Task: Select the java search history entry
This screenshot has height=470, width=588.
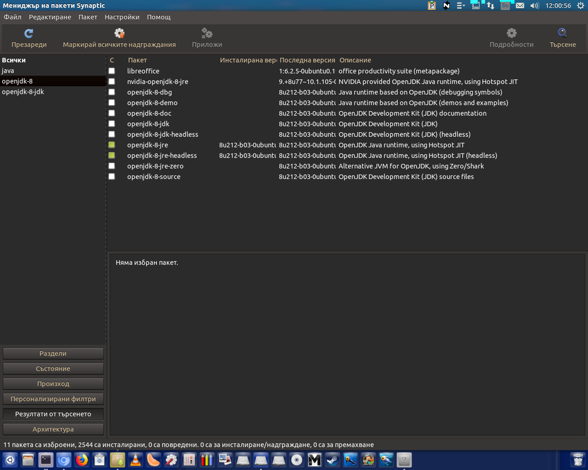Action: [53, 70]
